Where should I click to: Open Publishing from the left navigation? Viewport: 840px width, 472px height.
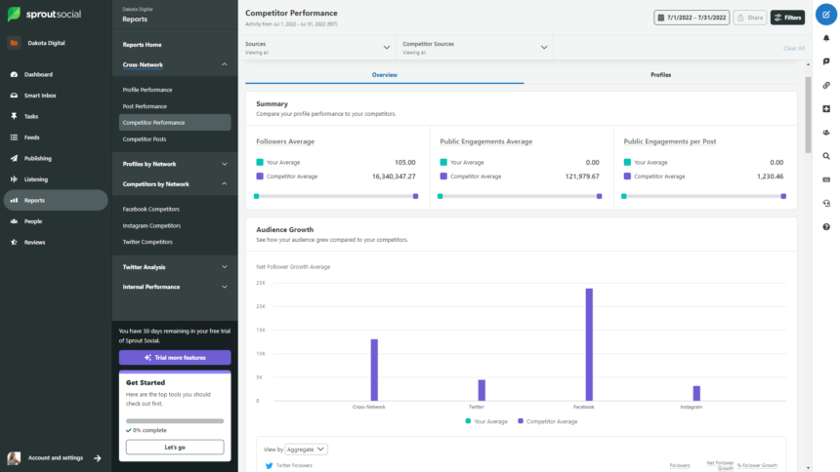pos(38,158)
